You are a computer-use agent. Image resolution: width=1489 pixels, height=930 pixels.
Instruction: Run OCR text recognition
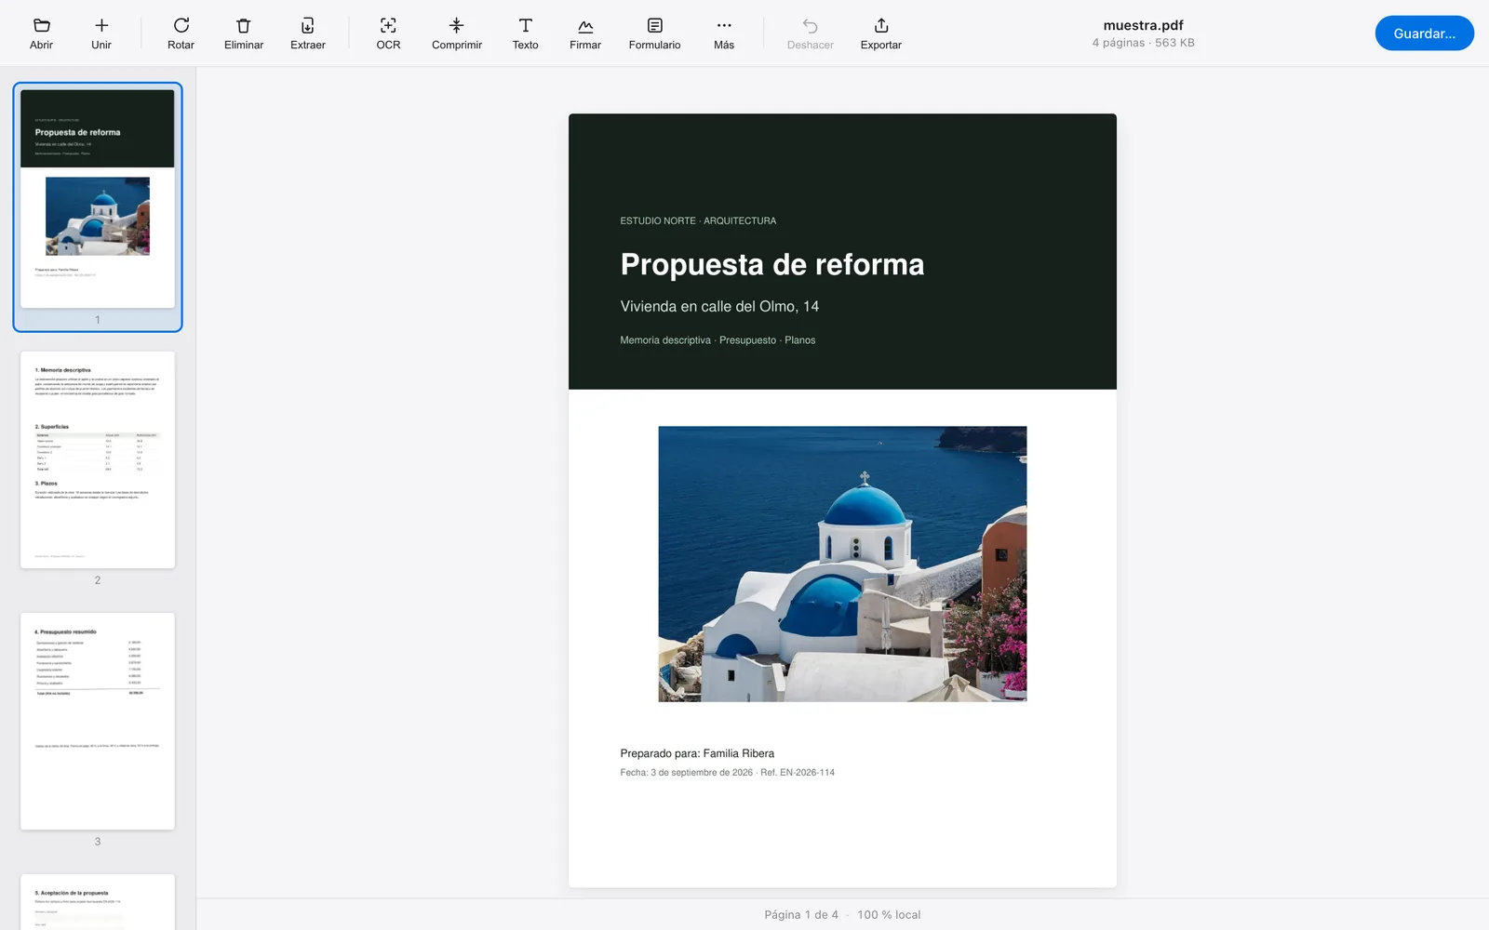pyautogui.click(x=388, y=33)
